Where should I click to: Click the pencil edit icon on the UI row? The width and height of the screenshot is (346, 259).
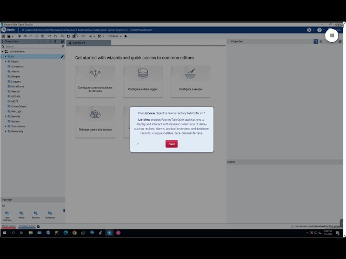(62, 57)
